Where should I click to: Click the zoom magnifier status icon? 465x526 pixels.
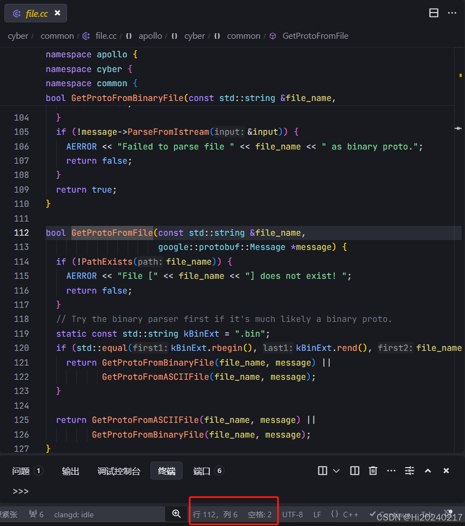tap(176, 514)
